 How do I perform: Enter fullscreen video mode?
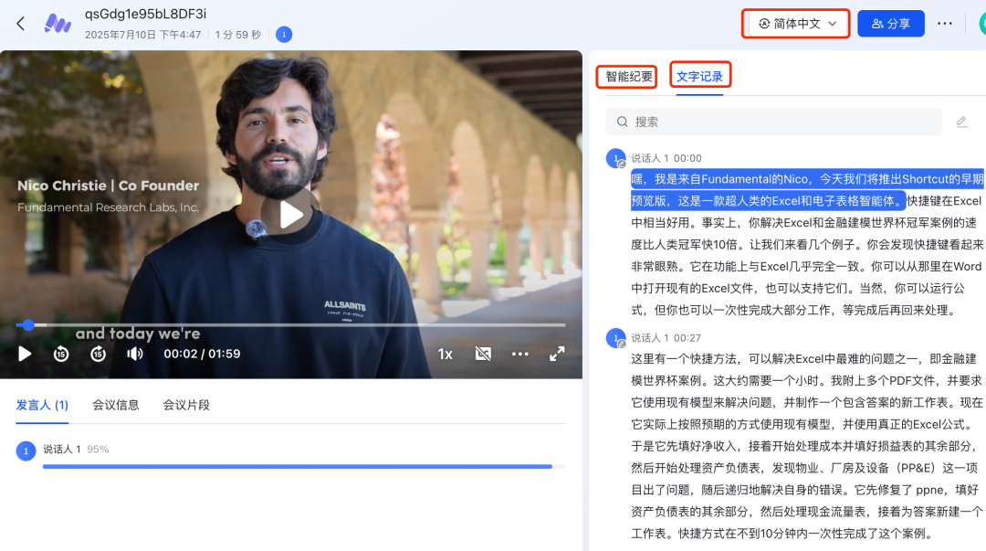(x=556, y=354)
